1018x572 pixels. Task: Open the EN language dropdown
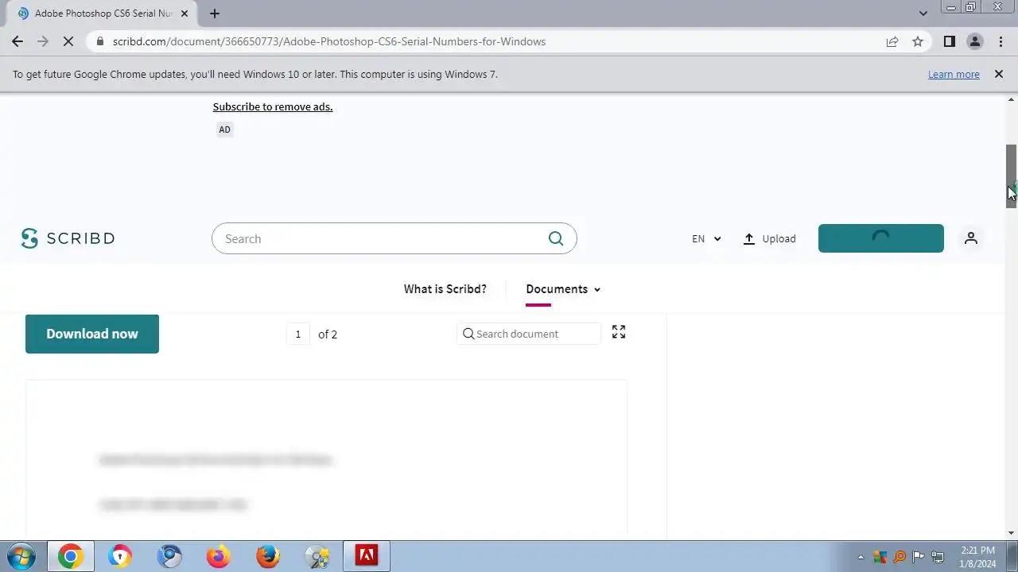(706, 238)
